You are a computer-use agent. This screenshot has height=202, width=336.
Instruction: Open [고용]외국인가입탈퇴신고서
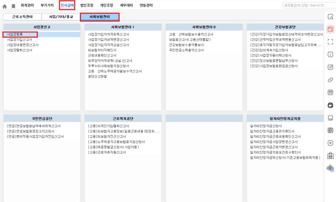tap(108, 126)
